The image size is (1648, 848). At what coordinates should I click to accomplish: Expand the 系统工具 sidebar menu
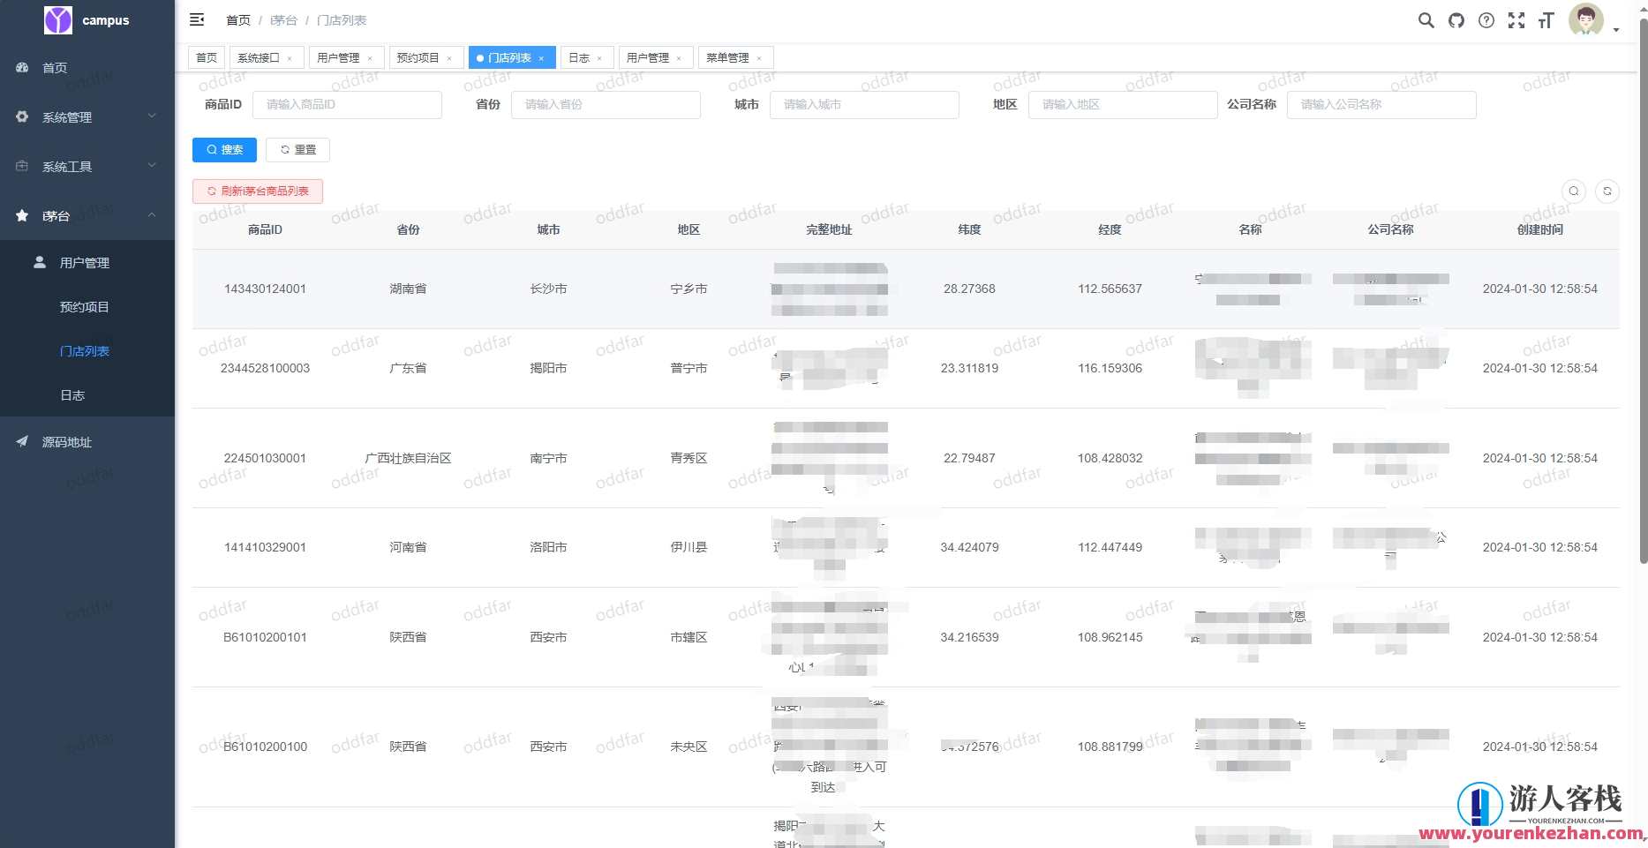[87, 166]
